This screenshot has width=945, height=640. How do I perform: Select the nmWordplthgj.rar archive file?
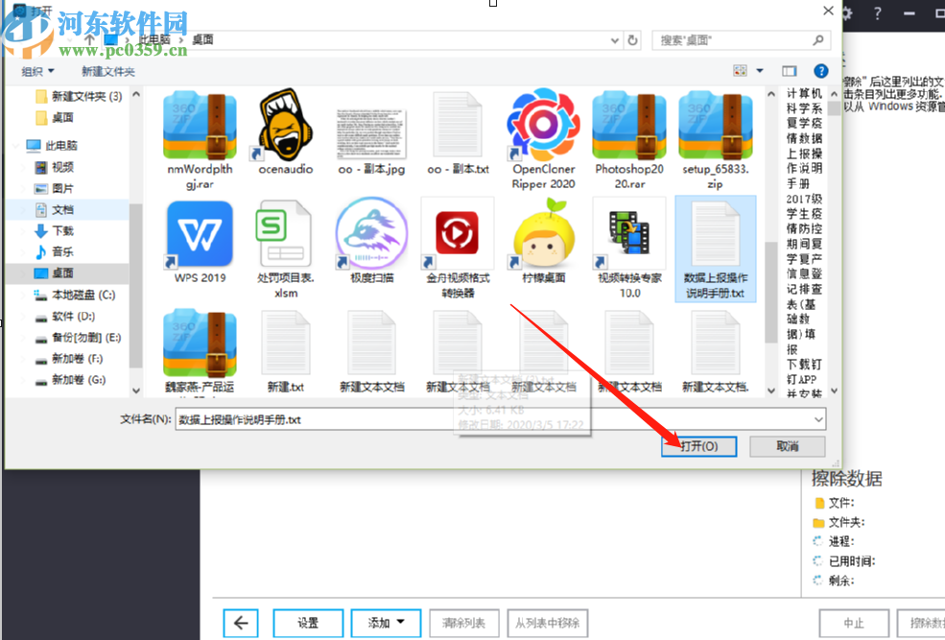coord(200,140)
